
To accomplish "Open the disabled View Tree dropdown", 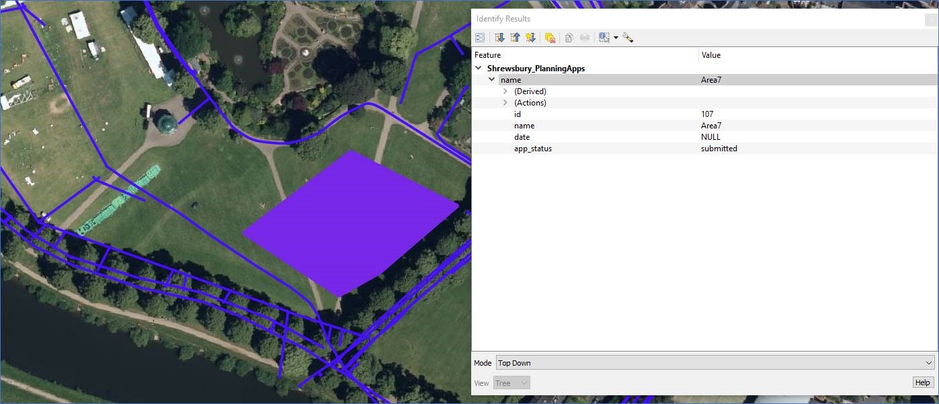I will [512, 383].
